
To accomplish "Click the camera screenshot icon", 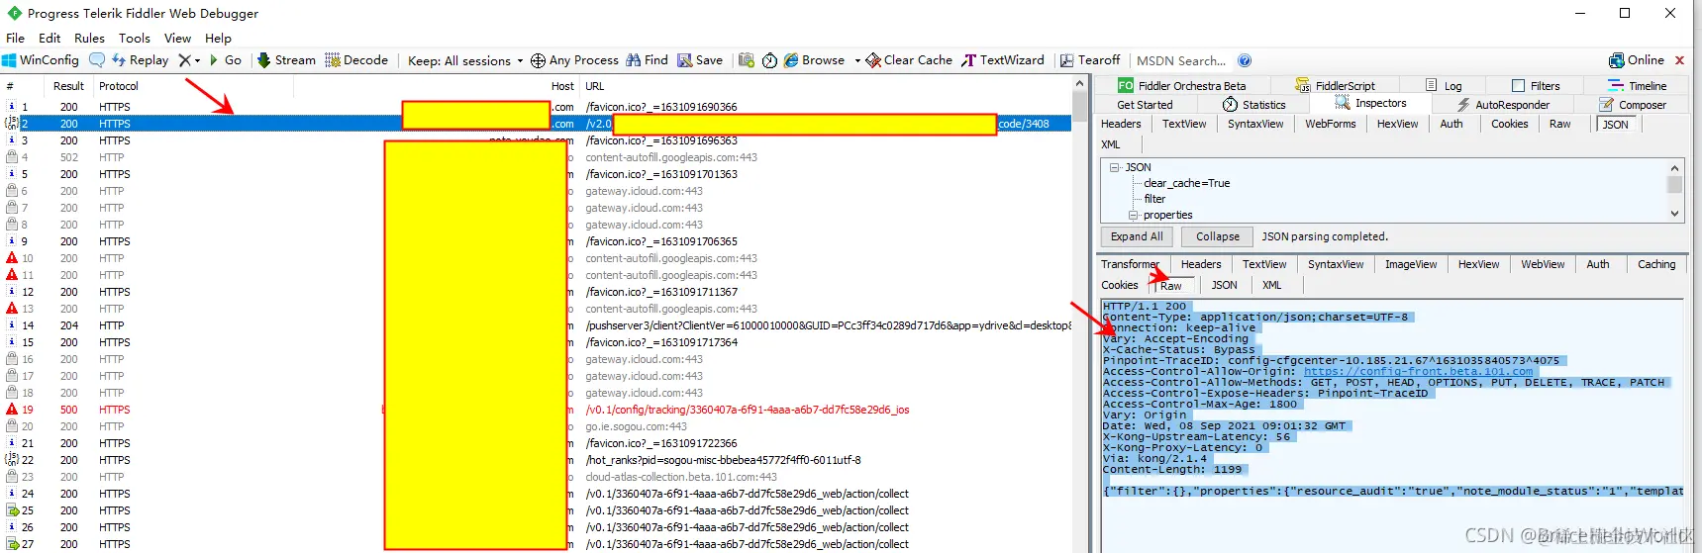I will point(747,60).
